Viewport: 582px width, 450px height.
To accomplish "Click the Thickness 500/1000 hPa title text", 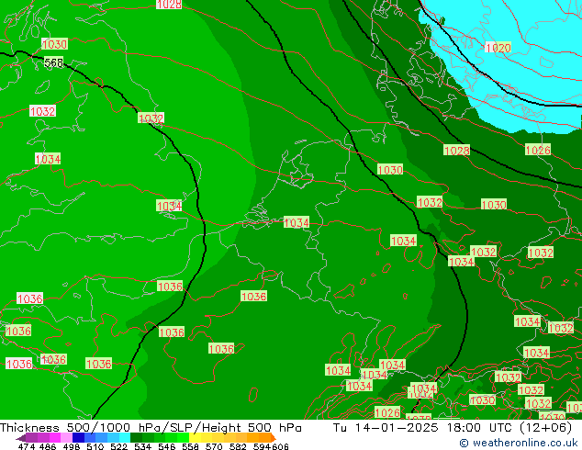I will coord(82,427).
